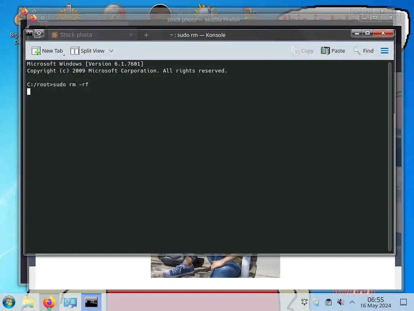Click the New Tab button in Konsole
This screenshot has width=414, height=311.
point(47,51)
